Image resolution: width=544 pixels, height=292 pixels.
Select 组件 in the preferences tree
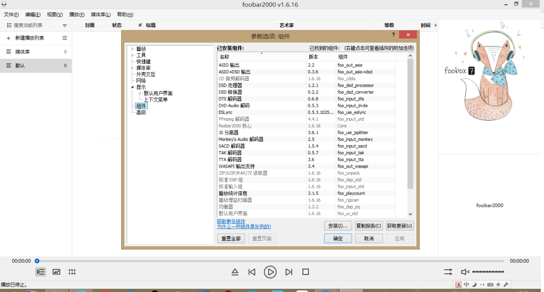pyautogui.click(x=141, y=106)
